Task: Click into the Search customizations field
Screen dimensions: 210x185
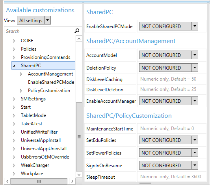Action: [39, 31]
